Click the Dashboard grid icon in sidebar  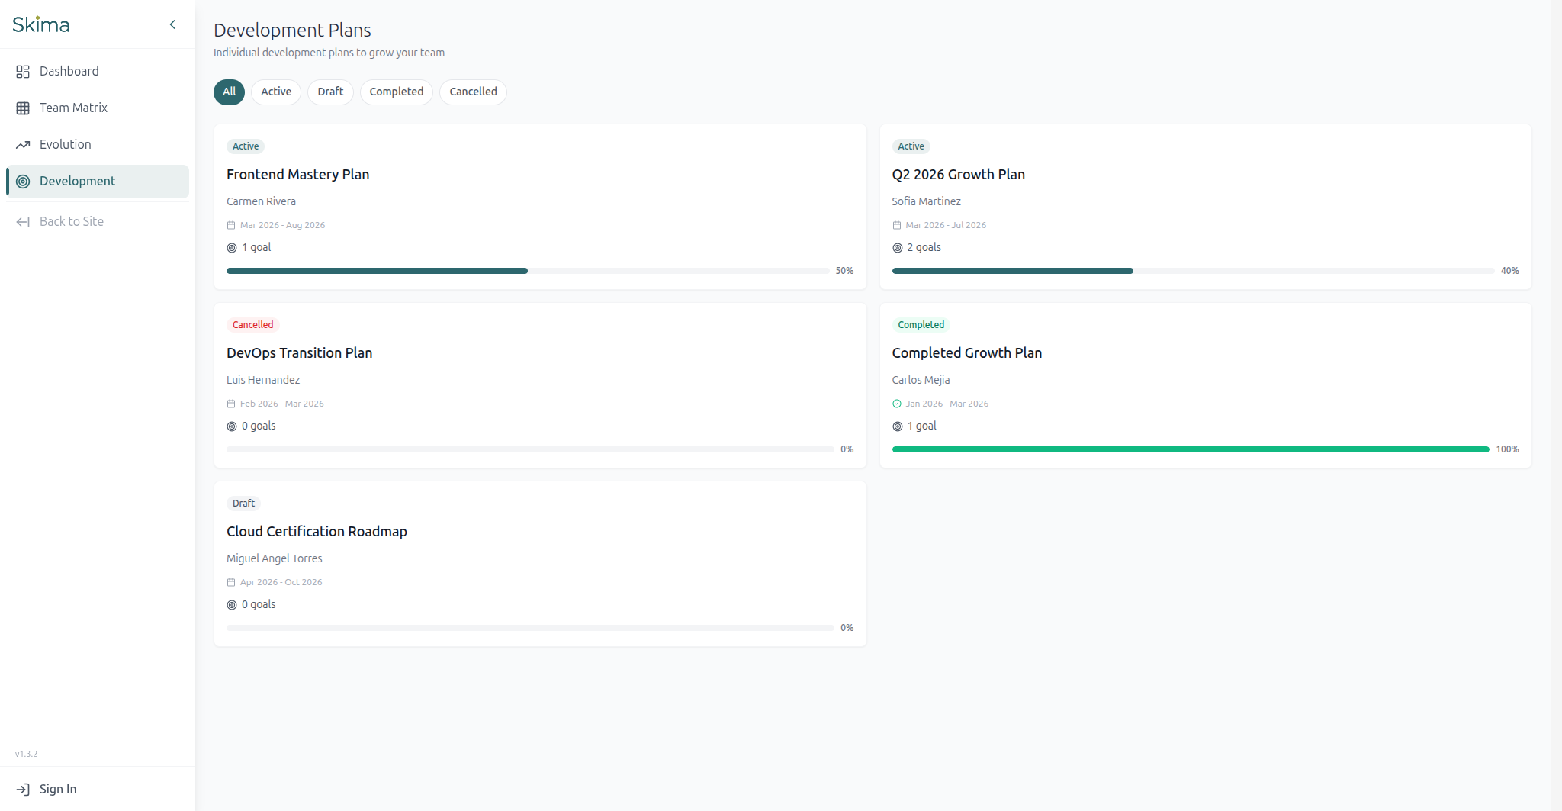coord(23,71)
